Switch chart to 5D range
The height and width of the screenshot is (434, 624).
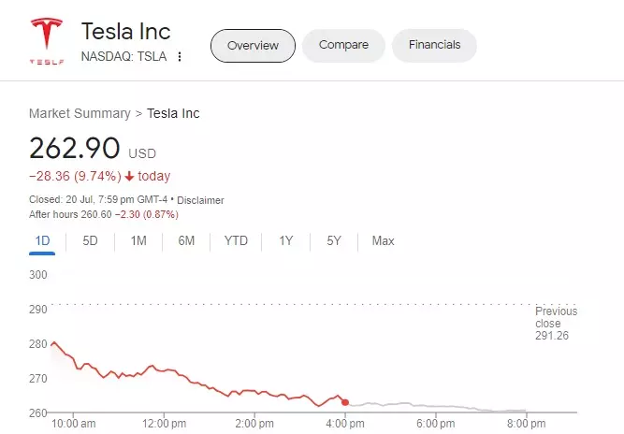tap(90, 241)
